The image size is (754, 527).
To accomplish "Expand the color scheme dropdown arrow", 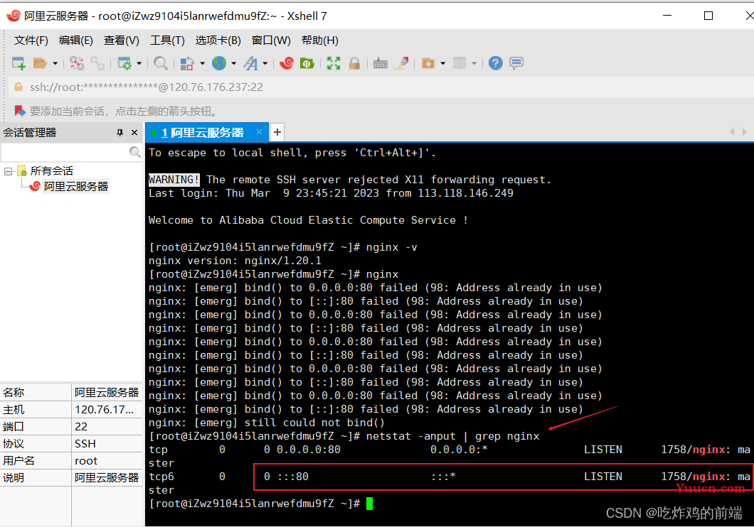I will point(202,63).
